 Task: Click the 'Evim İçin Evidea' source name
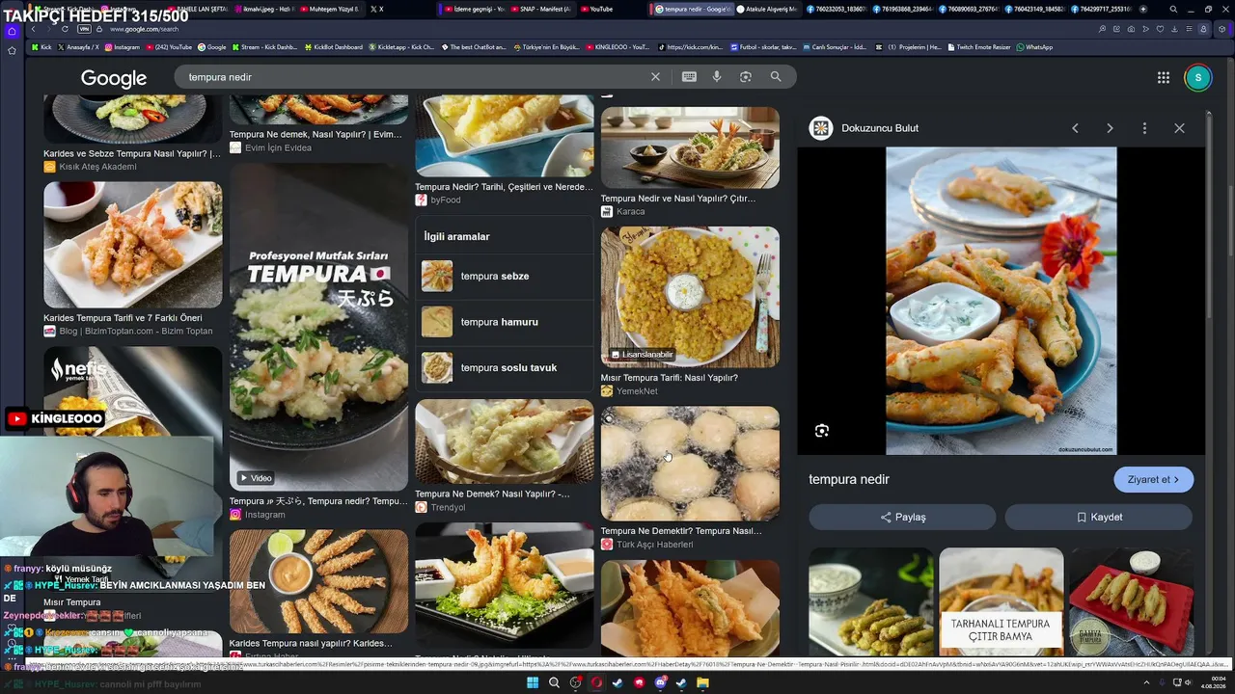278,148
